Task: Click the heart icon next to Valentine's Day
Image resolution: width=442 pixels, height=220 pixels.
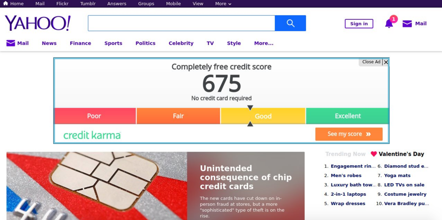Action: click(374, 154)
